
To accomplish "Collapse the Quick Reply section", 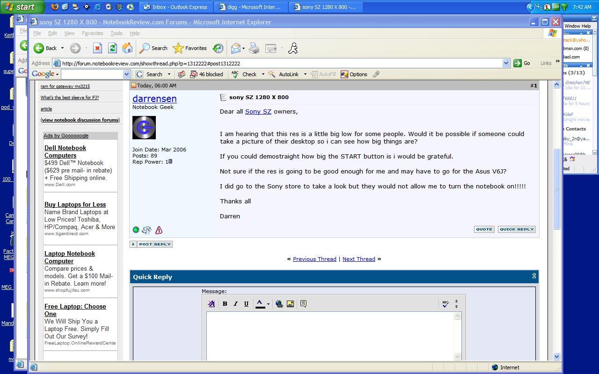I will 534,276.
